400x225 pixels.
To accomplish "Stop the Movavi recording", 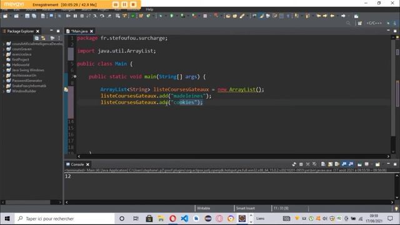I will click(133, 4).
